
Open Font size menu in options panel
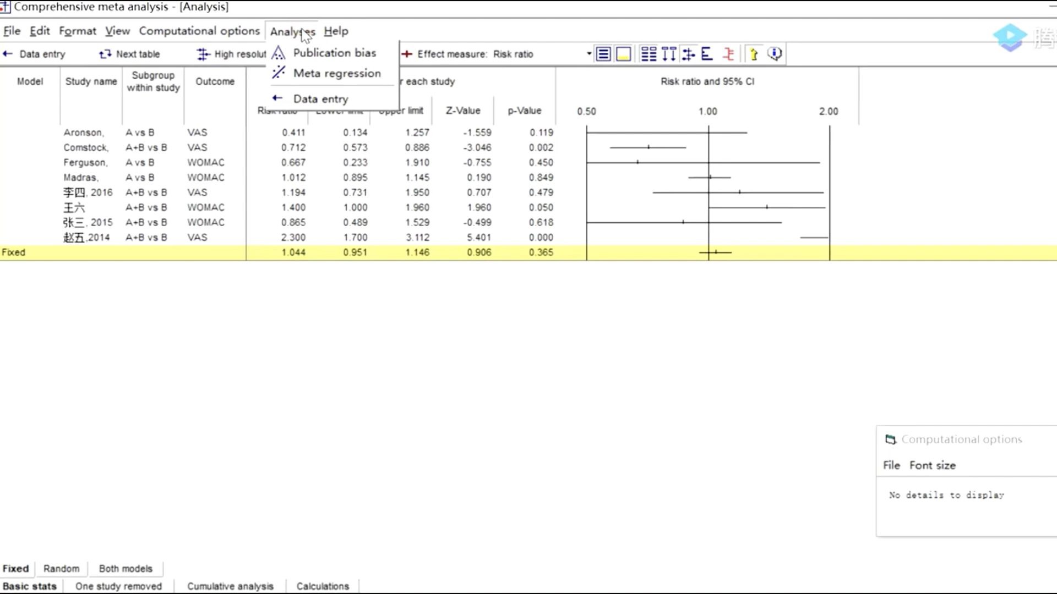click(x=932, y=465)
